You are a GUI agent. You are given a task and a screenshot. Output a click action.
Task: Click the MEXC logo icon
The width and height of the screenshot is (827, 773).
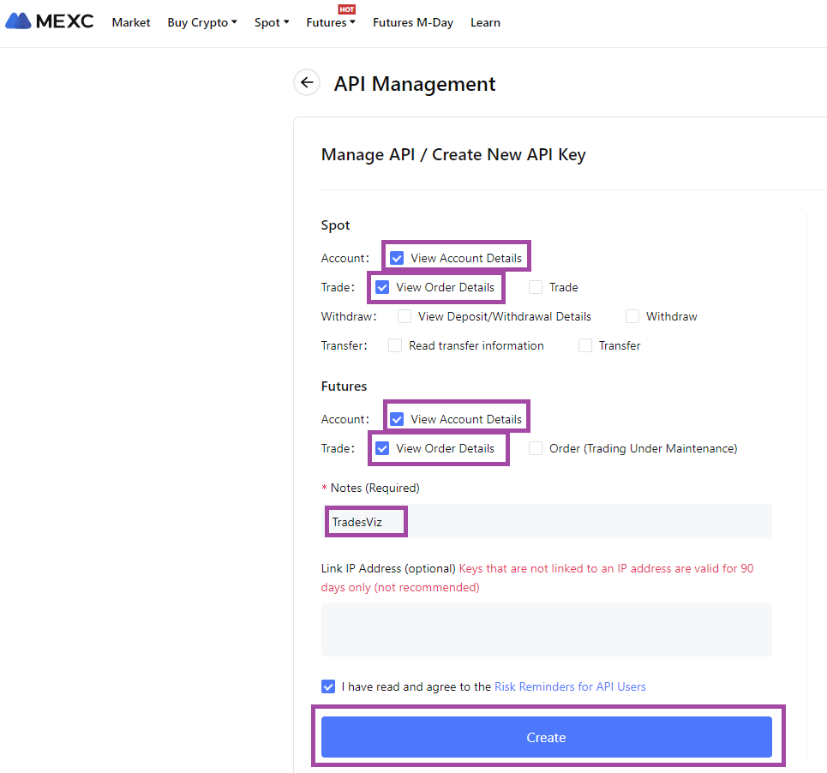19,21
